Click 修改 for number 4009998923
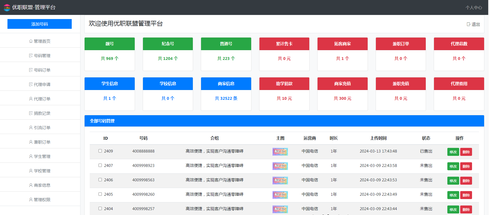This screenshot has height=215, width=489. click(x=453, y=166)
